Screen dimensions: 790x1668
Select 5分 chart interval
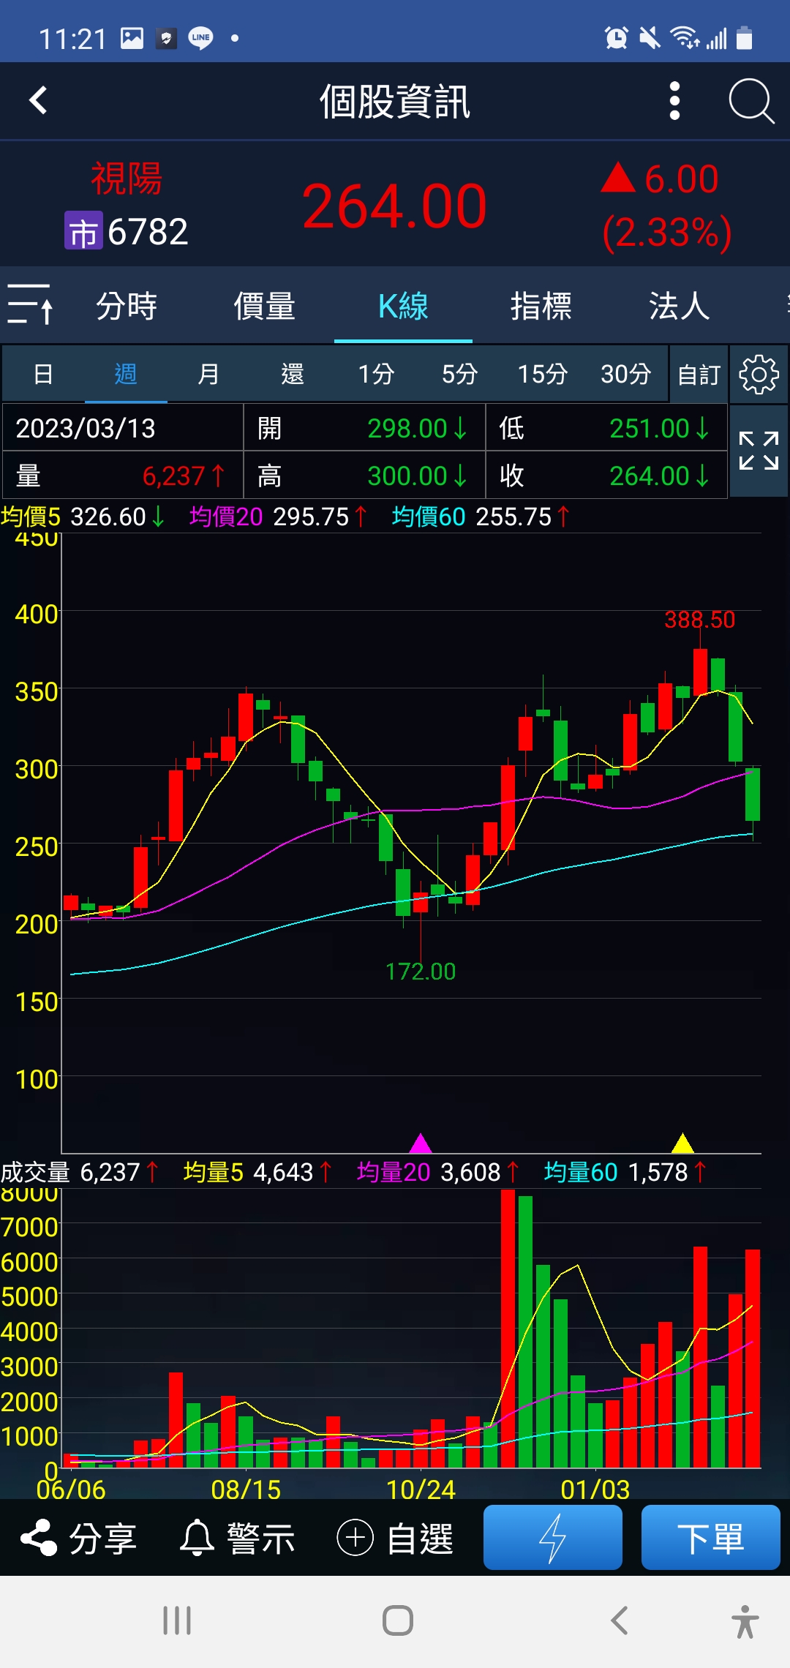point(459,374)
